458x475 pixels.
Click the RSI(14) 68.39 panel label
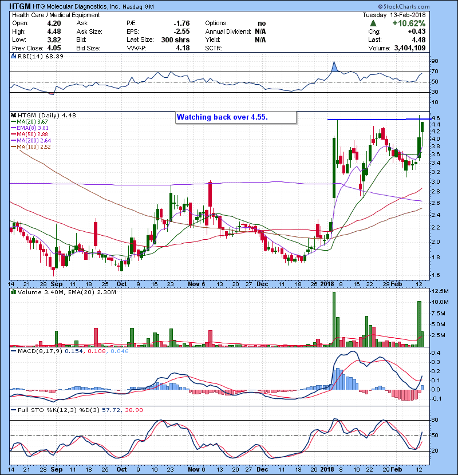pyautogui.click(x=40, y=56)
